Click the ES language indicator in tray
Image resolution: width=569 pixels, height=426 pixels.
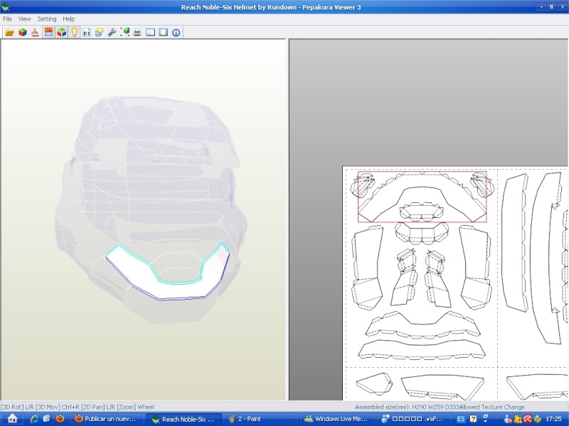click(x=460, y=419)
